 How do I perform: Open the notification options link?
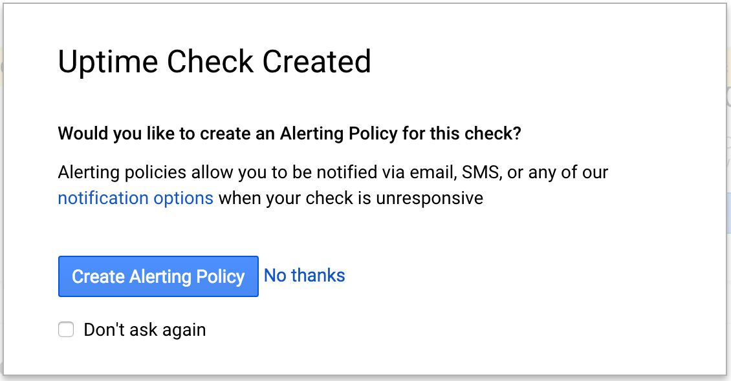point(136,198)
